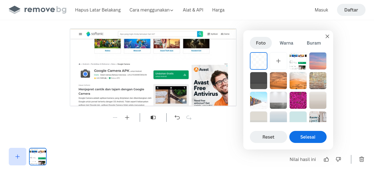Screen dimensions: 374x173
Task: Select the transparent checkerboard background
Action: coord(259,61)
